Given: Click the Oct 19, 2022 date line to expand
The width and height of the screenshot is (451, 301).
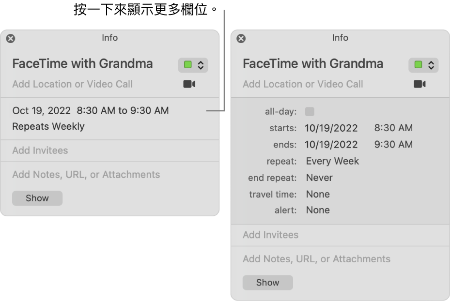Looking at the screenshot, I should click(x=91, y=111).
